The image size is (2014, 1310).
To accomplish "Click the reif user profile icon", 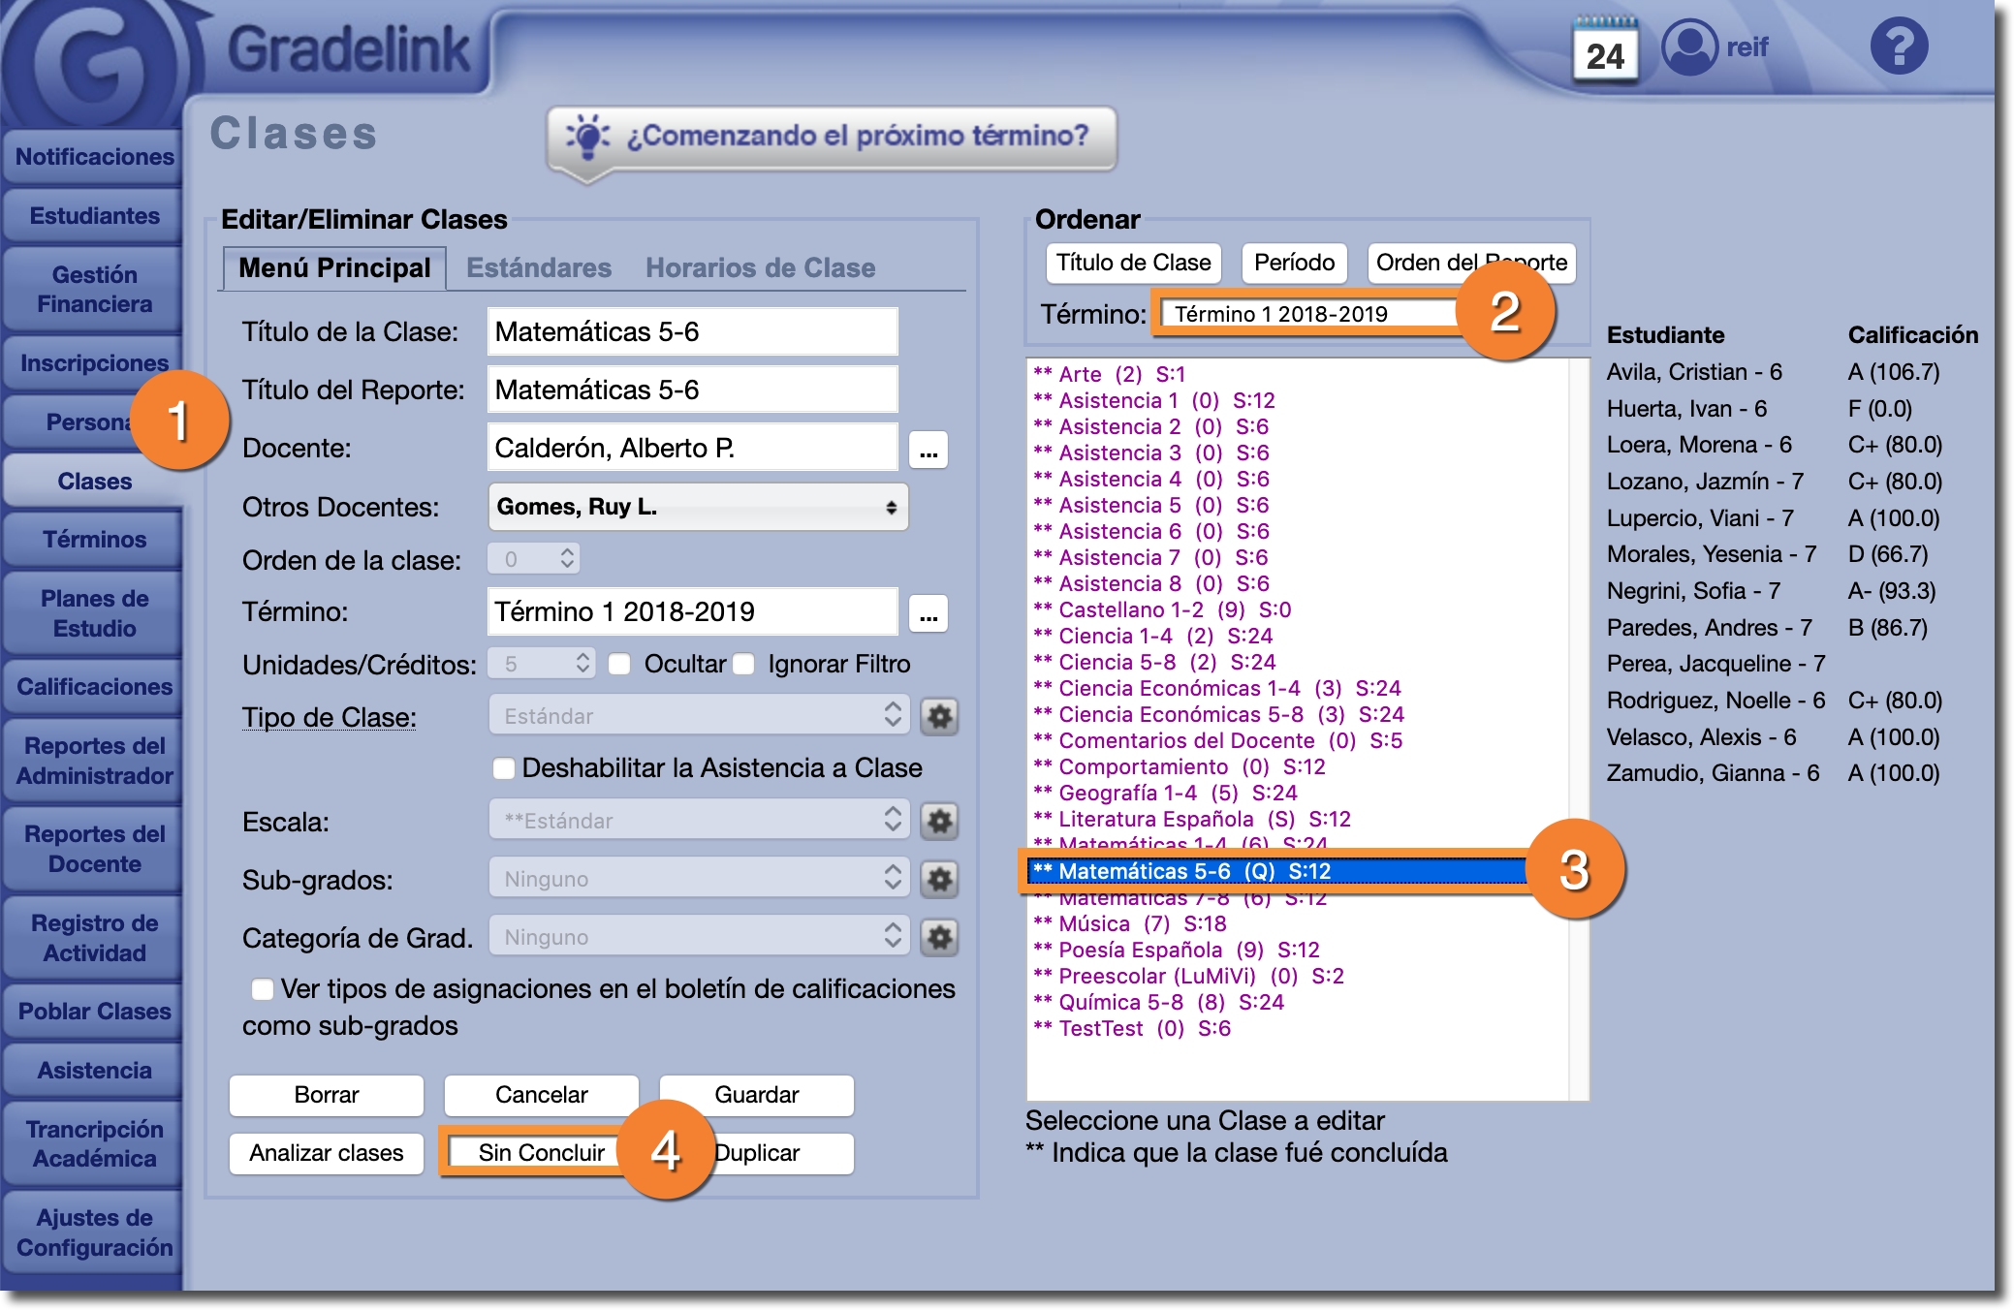I will [x=1689, y=47].
